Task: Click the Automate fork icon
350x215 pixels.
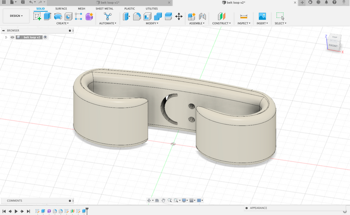Action: coord(108,16)
